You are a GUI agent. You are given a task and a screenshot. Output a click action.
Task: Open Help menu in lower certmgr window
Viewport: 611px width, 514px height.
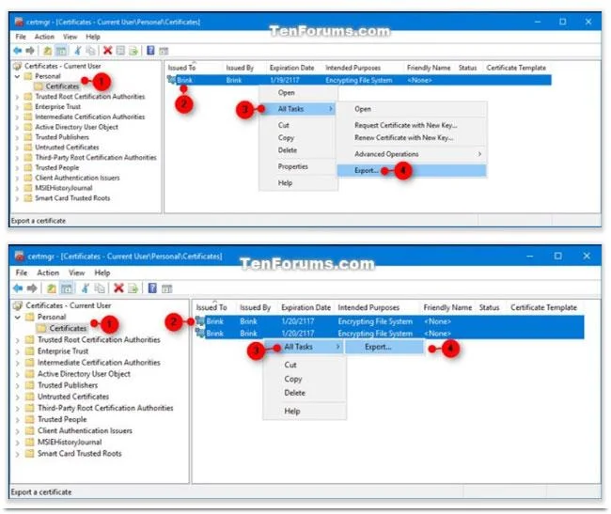tap(102, 273)
